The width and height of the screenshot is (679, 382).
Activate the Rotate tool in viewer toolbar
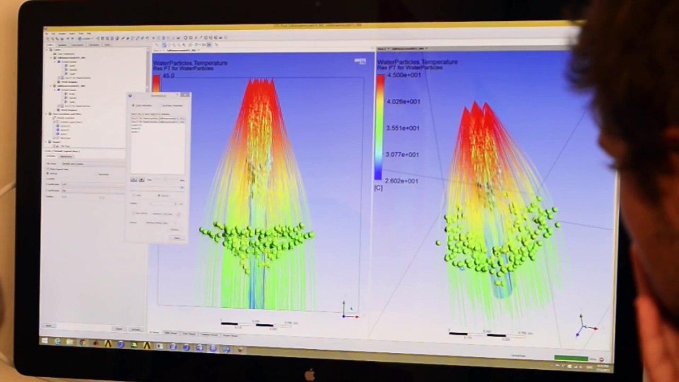pyautogui.click(x=164, y=45)
